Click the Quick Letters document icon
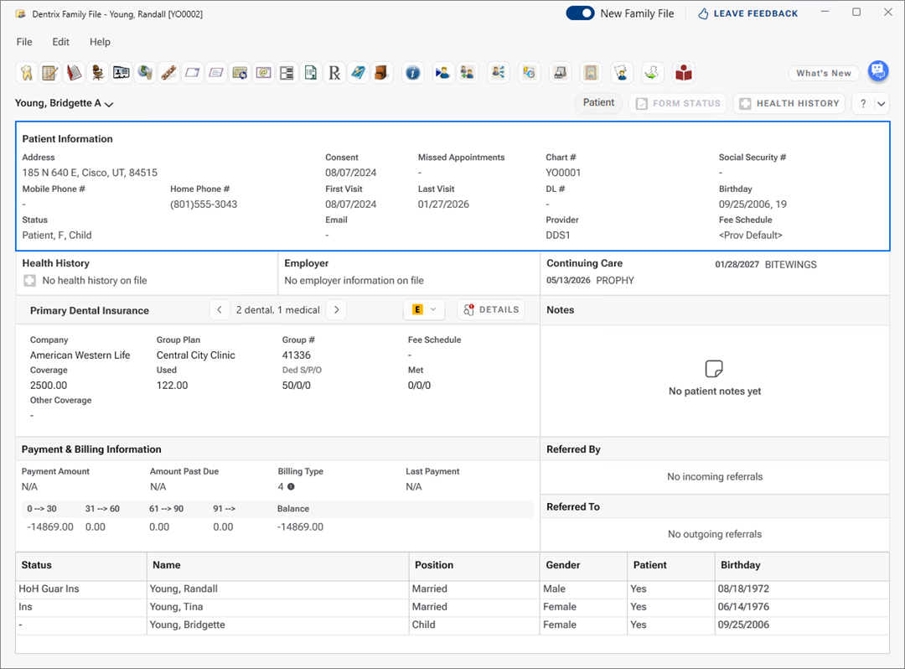 (x=311, y=73)
